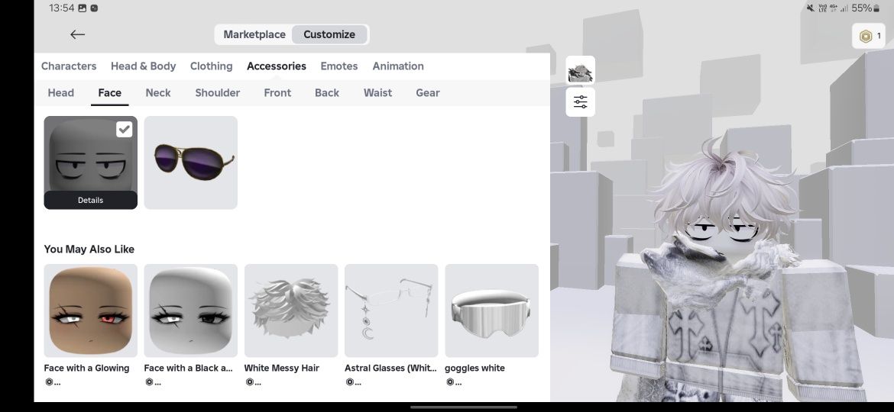
Task: Tap the 'goggles white' title
Action: (475, 369)
